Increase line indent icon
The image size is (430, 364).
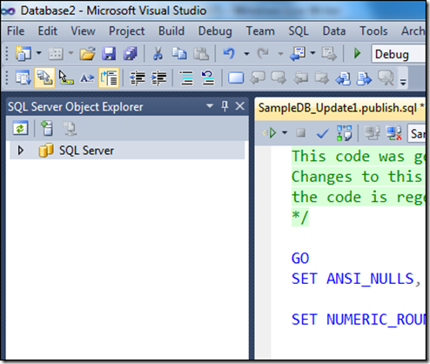pos(158,78)
